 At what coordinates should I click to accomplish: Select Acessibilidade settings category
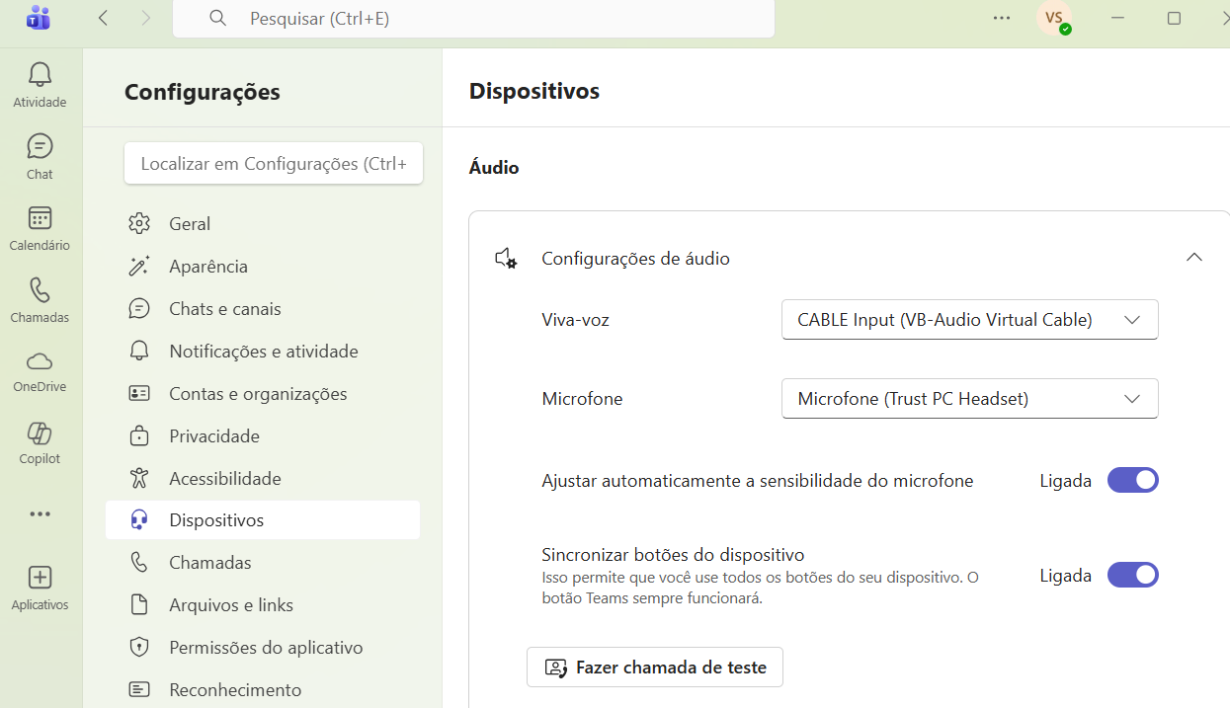[263, 478]
